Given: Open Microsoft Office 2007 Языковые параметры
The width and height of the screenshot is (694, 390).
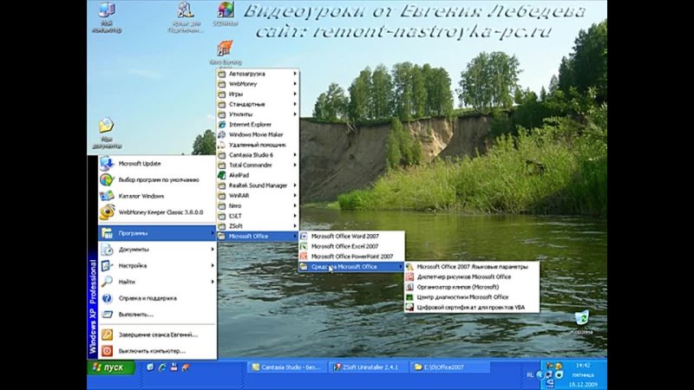Looking at the screenshot, I should [x=472, y=267].
